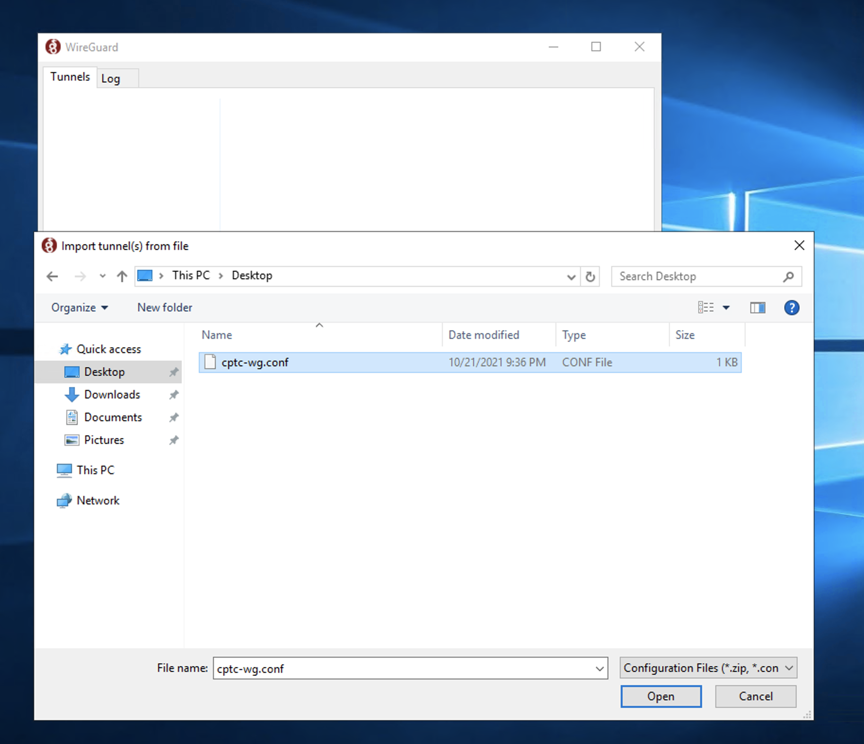Open Downloads in navigation pane
Viewport: 864px width, 744px height.
point(112,395)
